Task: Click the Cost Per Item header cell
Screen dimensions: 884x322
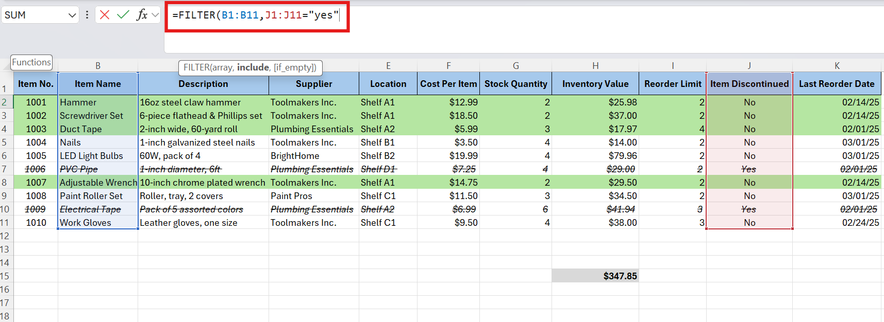Action: (448, 84)
